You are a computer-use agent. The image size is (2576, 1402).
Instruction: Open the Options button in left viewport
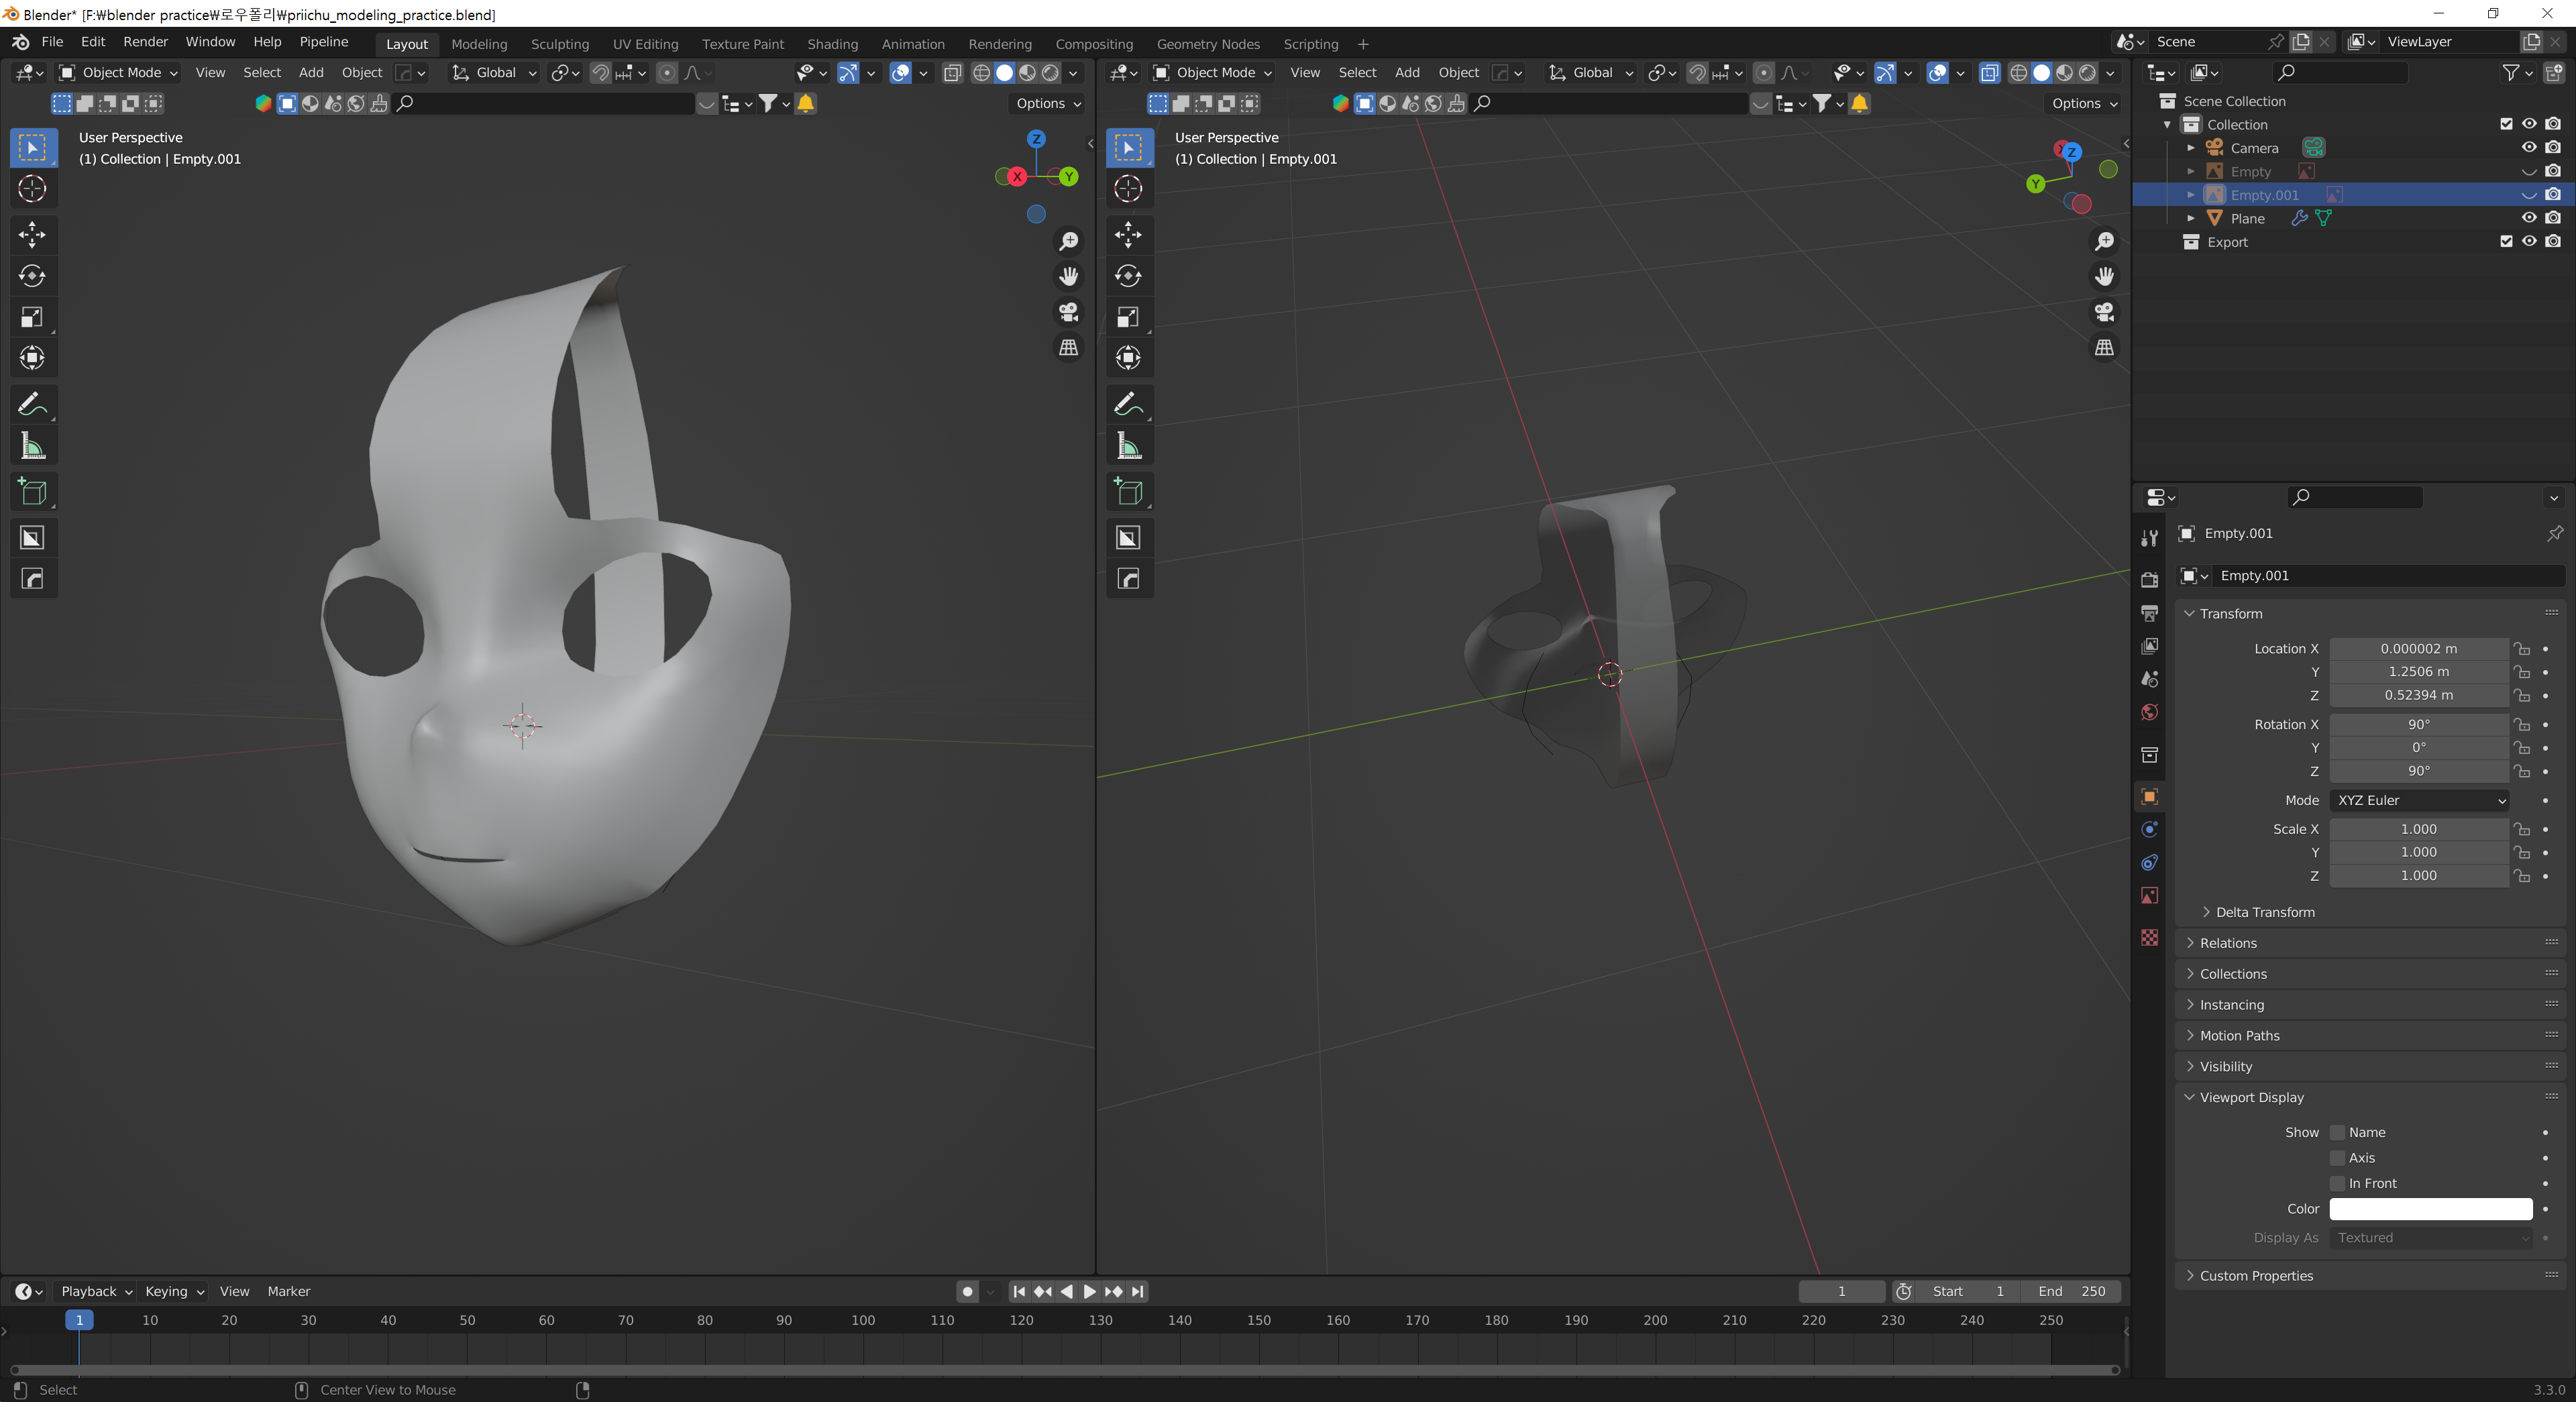point(1048,103)
